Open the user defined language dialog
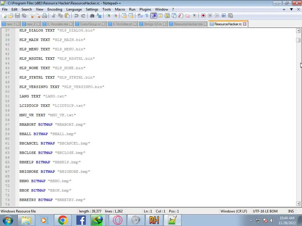 [x=160, y=16]
